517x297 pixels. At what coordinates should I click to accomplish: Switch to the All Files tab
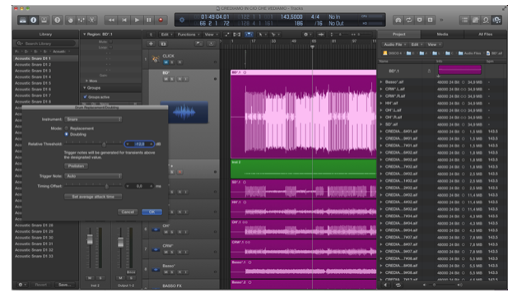pyautogui.click(x=486, y=34)
